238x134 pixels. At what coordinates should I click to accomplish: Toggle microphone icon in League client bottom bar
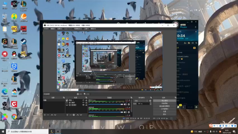coord(183,107)
